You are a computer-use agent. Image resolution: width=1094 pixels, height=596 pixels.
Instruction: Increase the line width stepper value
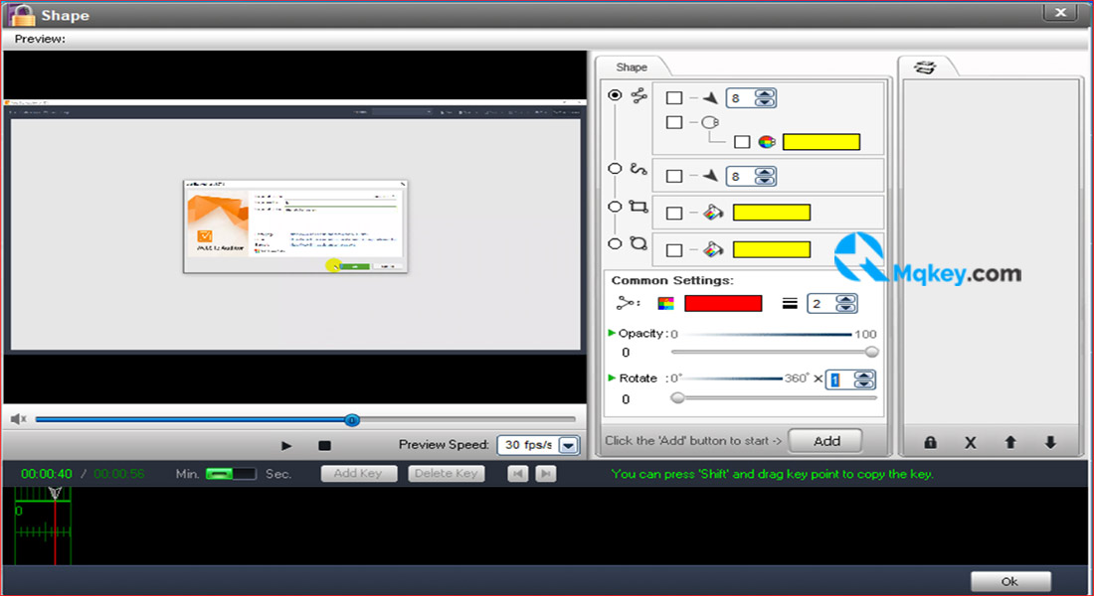coord(845,299)
